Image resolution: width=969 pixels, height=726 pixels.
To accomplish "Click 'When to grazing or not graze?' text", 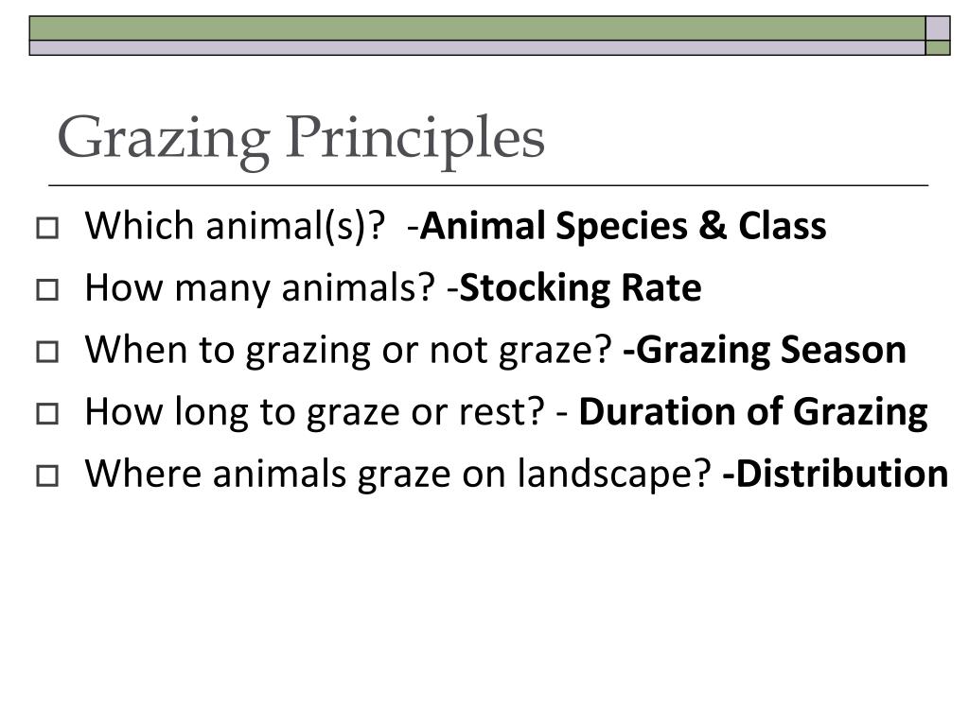I will [348, 351].
